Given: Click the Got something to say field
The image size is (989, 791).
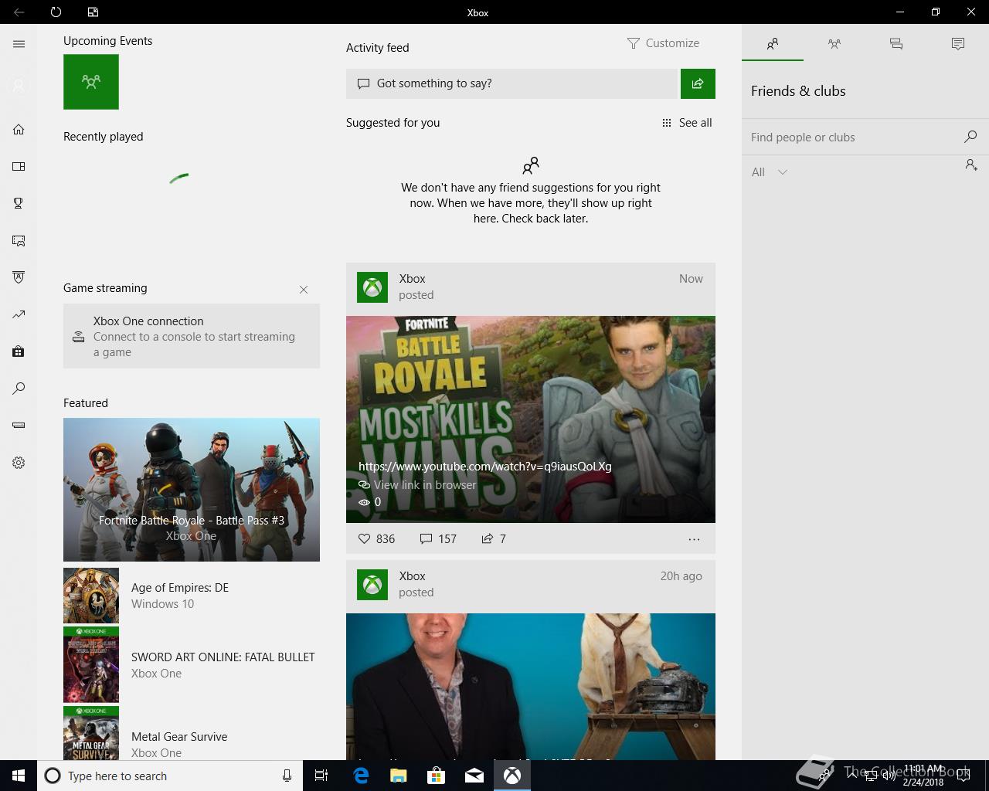Looking at the screenshot, I should click(511, 83).
